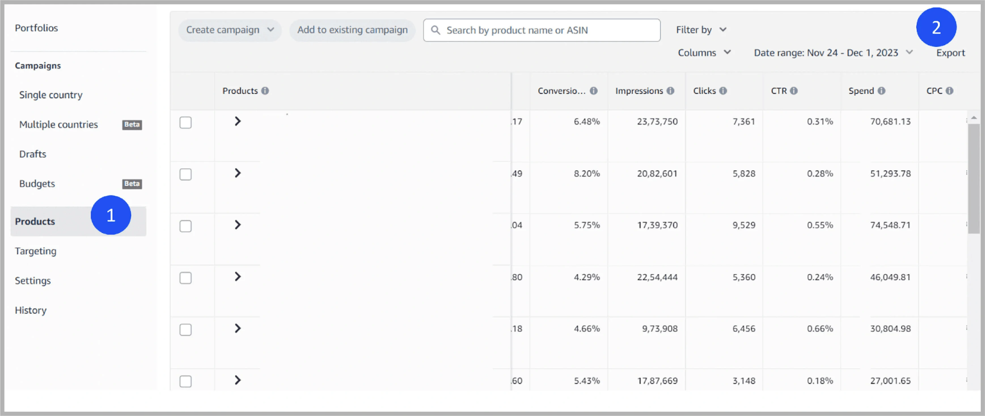Click the CTR info icon
The height and width of the screenshot is (416, 985).
pyautogui.click(x=794, y=90)
